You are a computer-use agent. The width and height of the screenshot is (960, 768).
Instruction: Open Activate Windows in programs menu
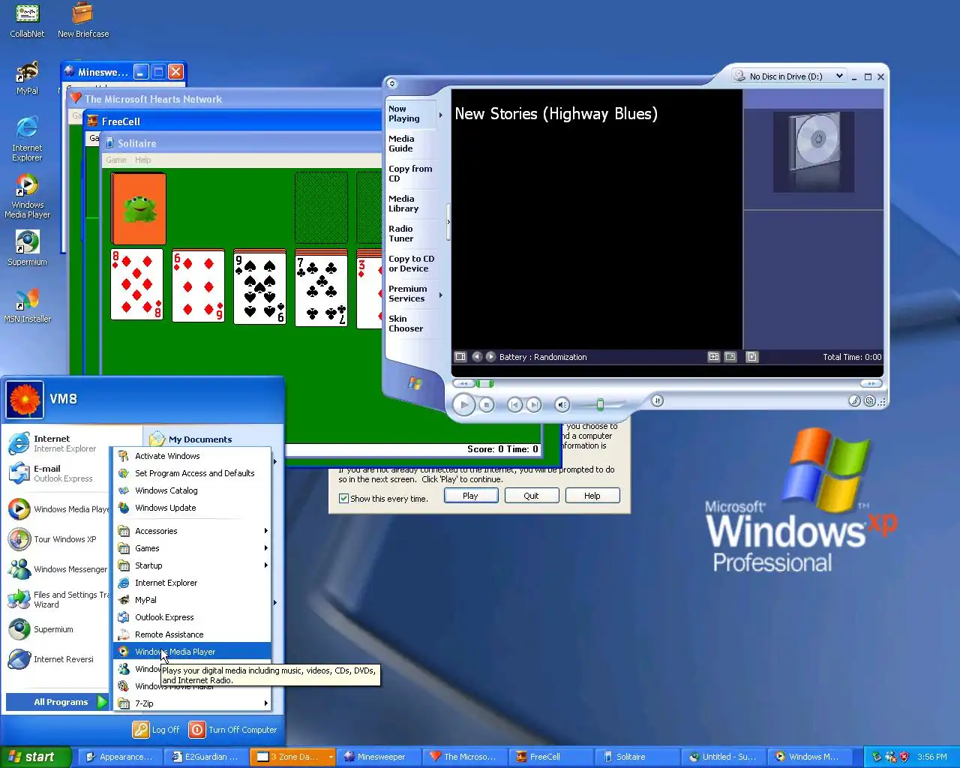click(192, 456)
